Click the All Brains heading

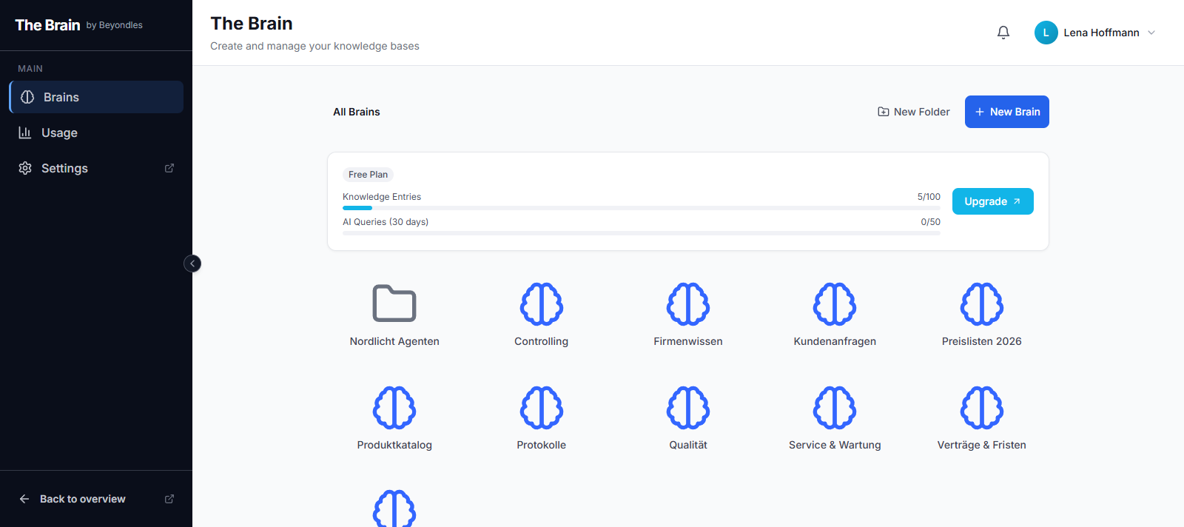coord(357,112)
